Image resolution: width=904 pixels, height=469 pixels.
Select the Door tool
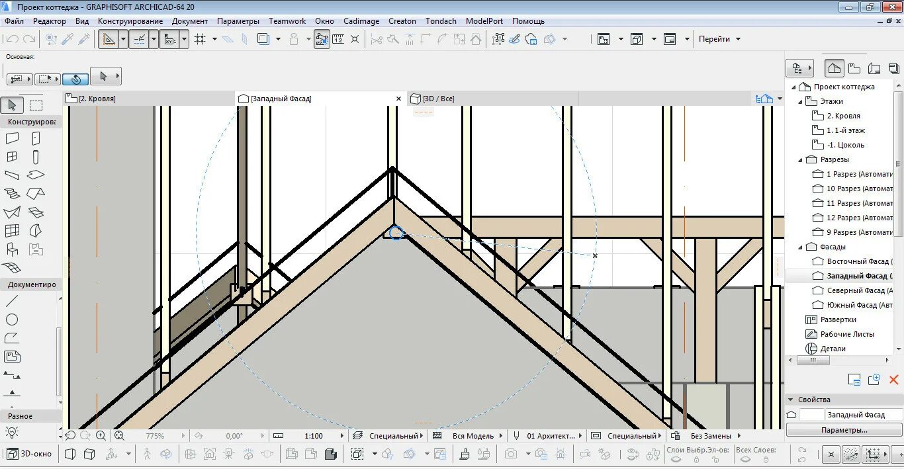[36, 138]
